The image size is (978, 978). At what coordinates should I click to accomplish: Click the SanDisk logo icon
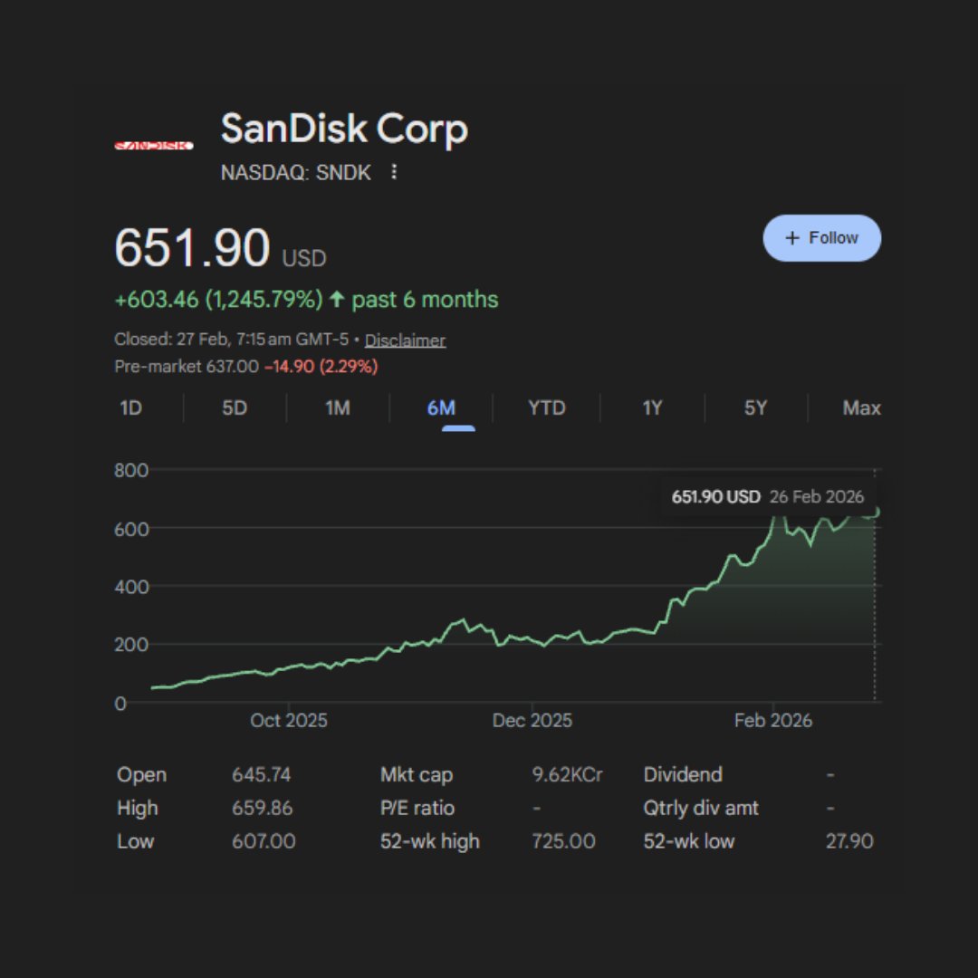tap(154, 145)
